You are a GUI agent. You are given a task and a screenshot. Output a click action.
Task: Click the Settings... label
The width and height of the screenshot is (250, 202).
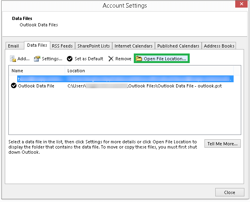(52, 59)
